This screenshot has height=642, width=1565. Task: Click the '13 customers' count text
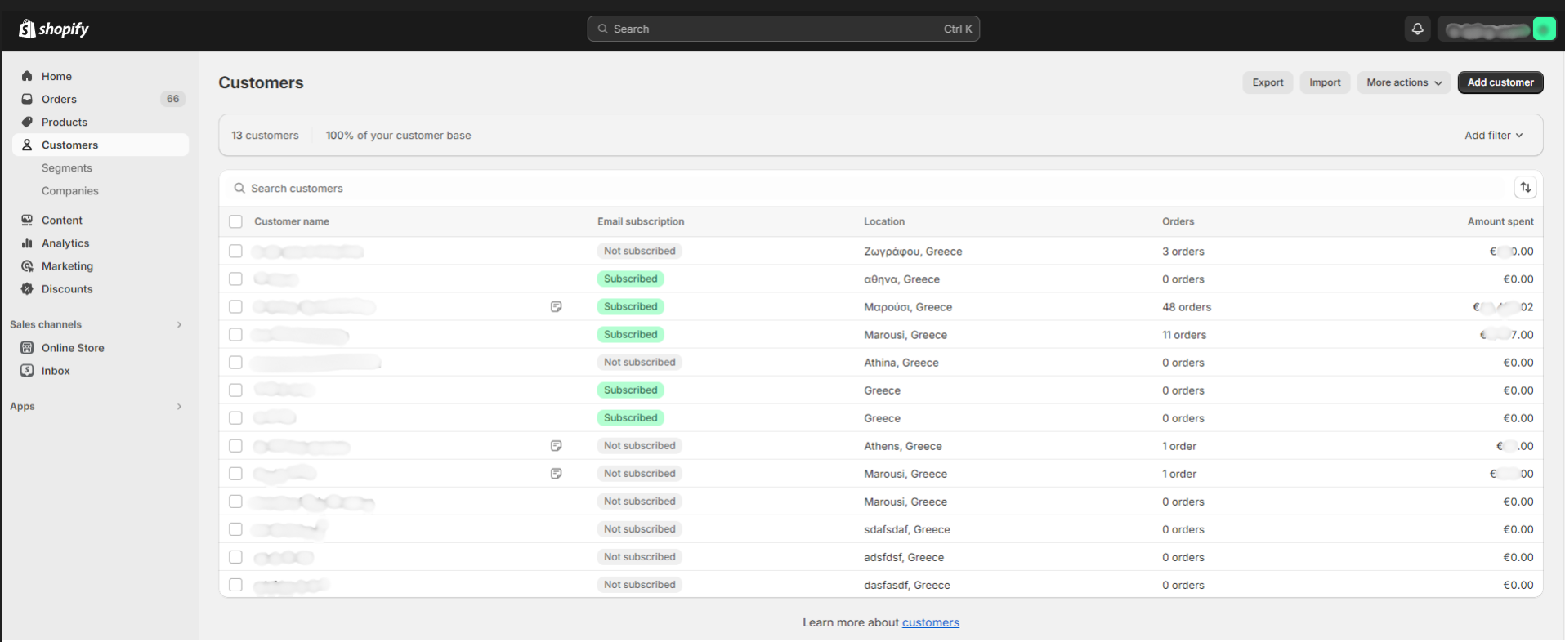[265, 135]
